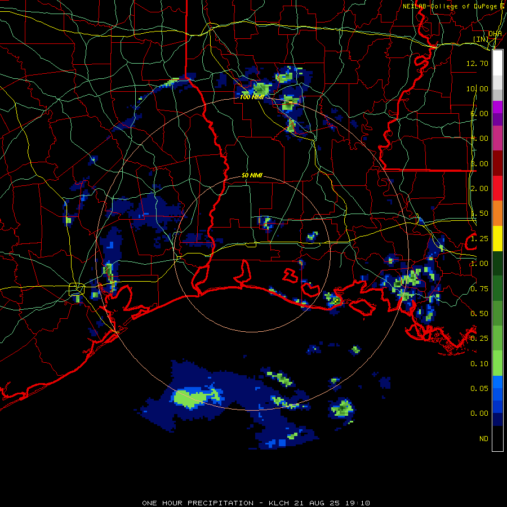The height and width of the screenshot is (507, 507).
Task: Pick the white swatch topping the legend
Action: [x=497, y=63]
